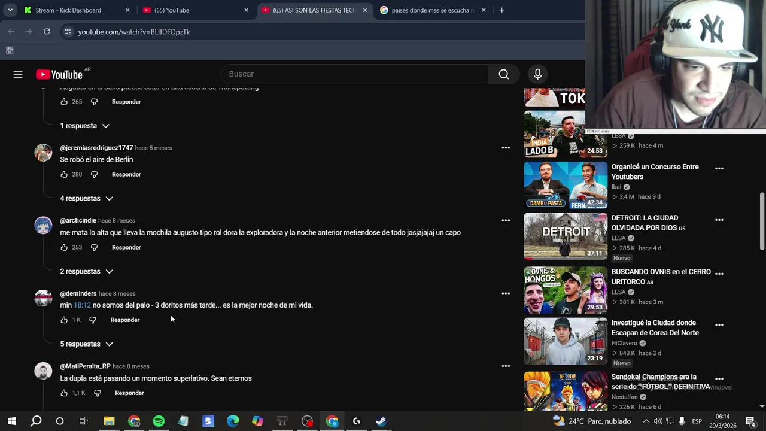Open @MatiPeralta_RP profile avatar
The width and height of the screenshot is (766, 431).
coord(43,371)
